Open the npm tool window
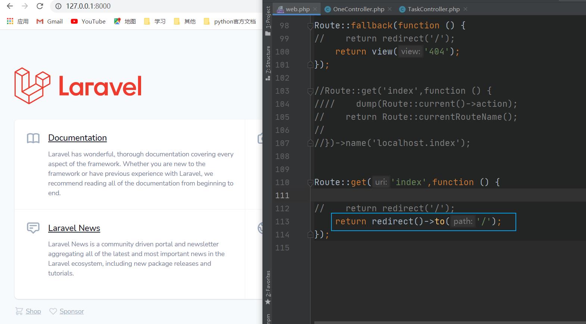The height and width of the screenshot is (324, 586). pos(268,318)
